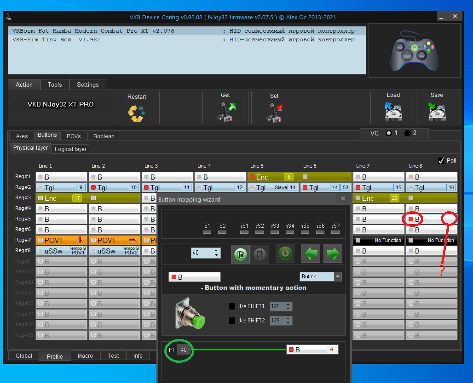Screen dimensions: 473x383
Task: Toggle the S2 indicator in wizard
Action: [222, 232]
